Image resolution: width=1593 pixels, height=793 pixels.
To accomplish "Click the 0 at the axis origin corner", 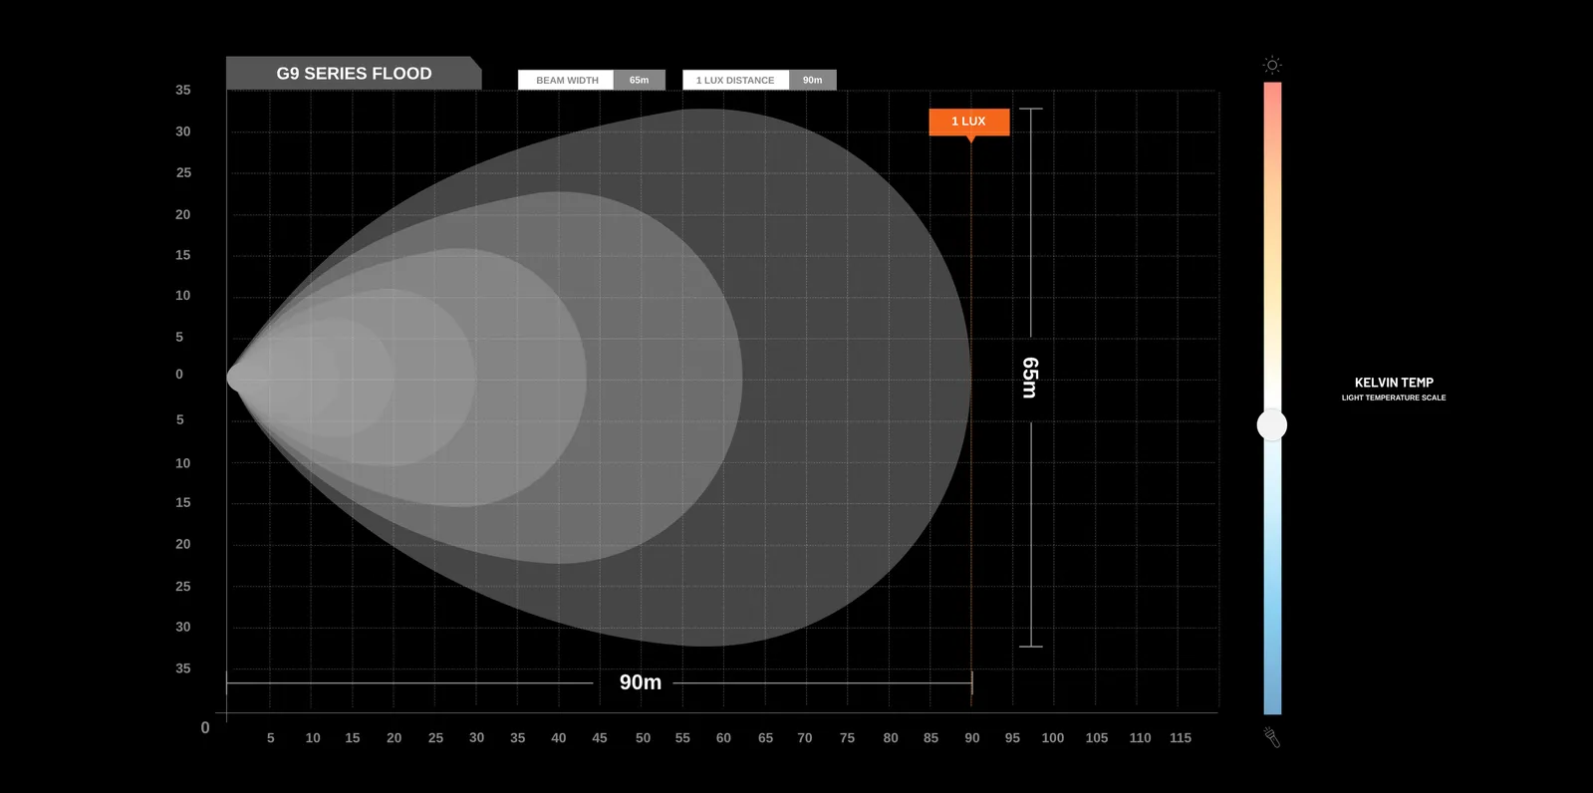I will point(205,728).
